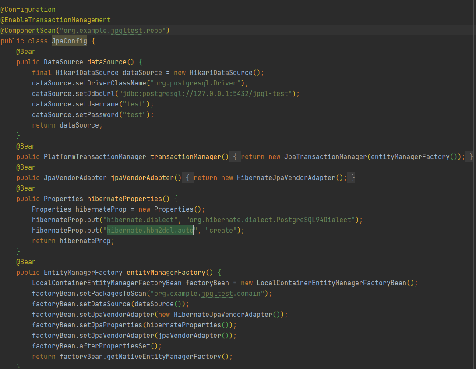Click the "return dataSource;" statement

point(67,125)
